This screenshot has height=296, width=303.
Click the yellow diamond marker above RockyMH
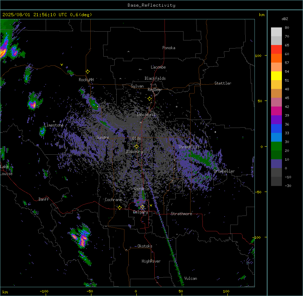point(88,72)
